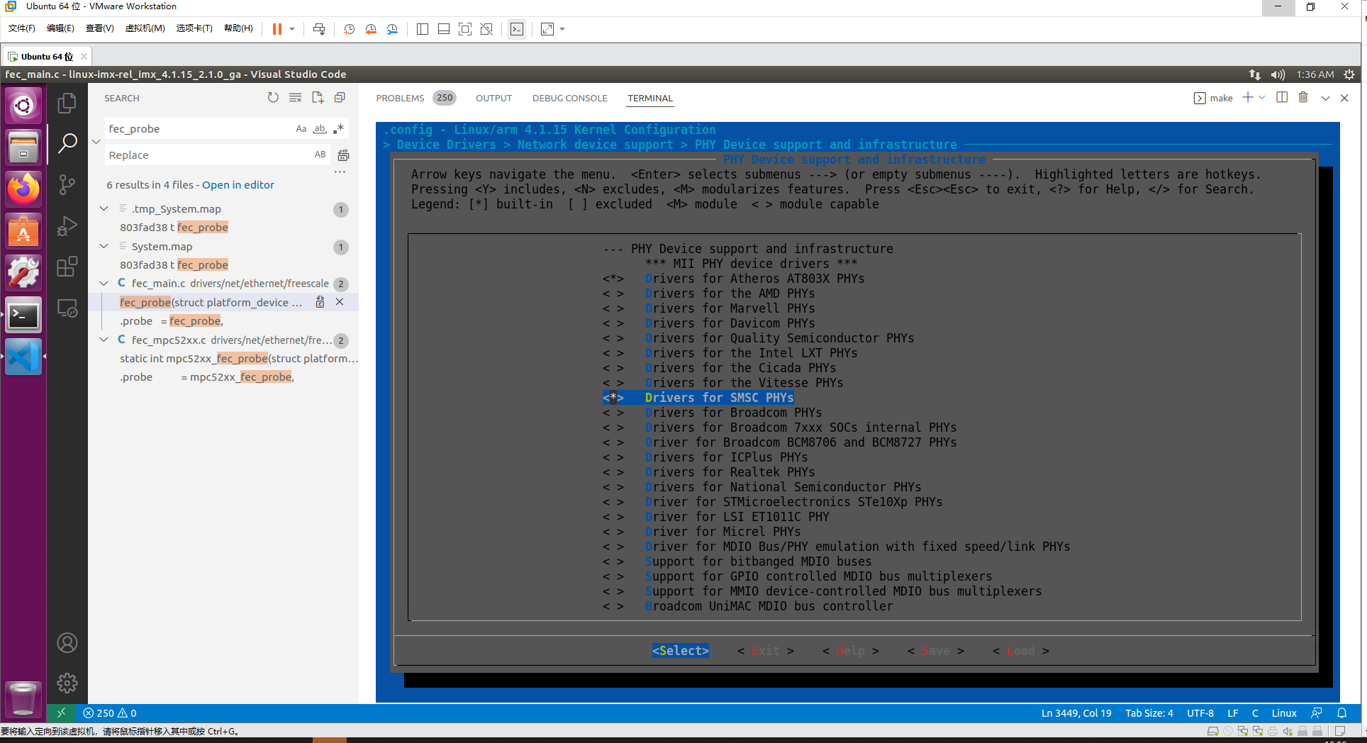Collapse all search results
The width and height of the screenshot is (1367, 743).
coord(340,98)
